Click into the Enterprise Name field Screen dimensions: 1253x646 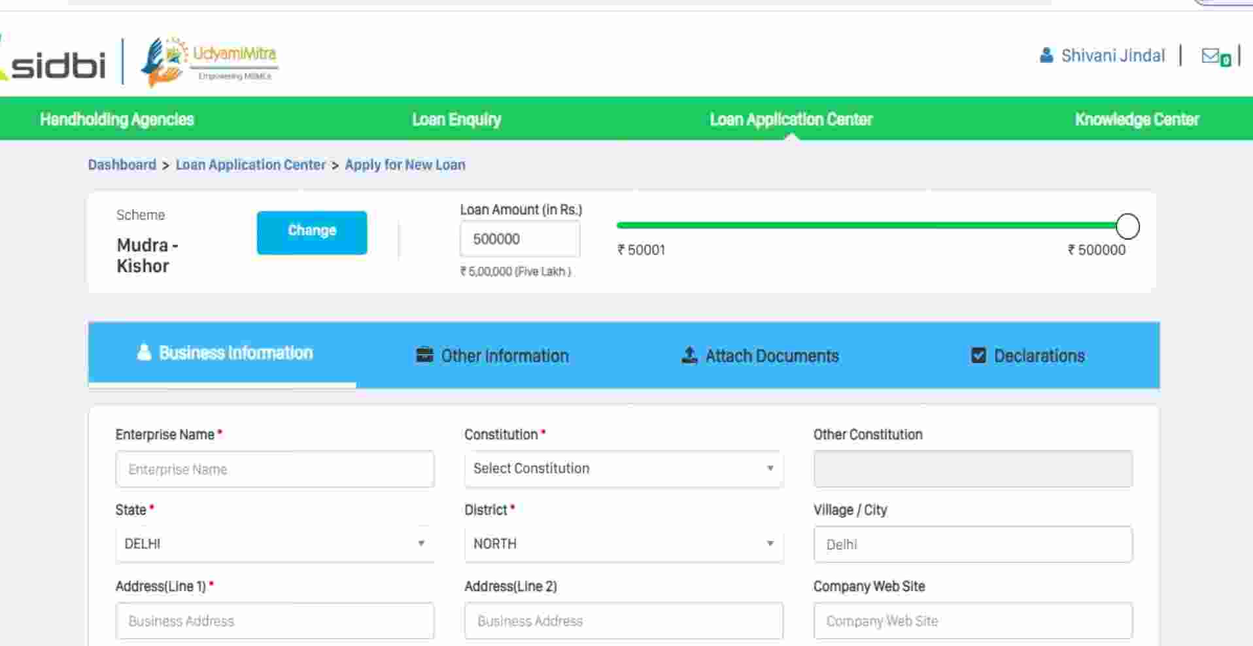click(275, 469)
